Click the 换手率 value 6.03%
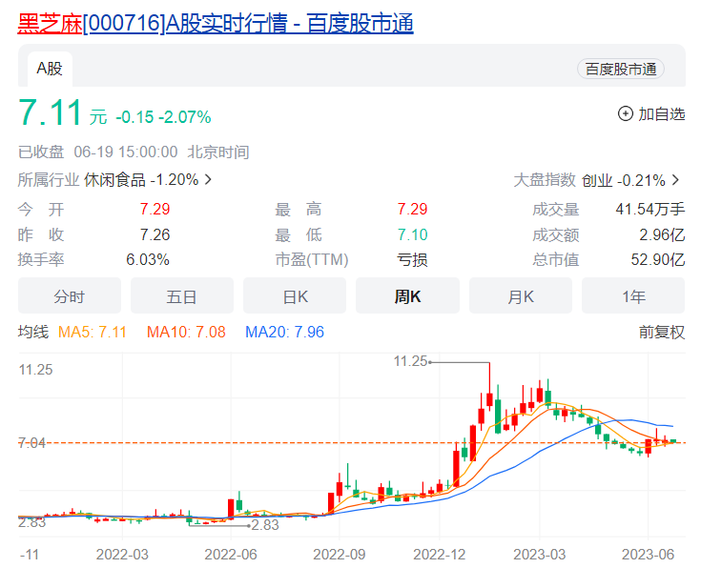The height and width of the screenshot is (568, 701). [148, 259]
